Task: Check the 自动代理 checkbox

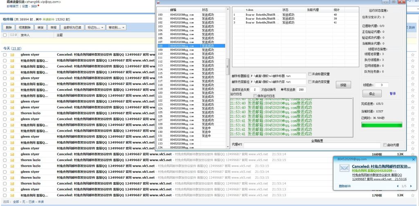Action: point(385,145)
